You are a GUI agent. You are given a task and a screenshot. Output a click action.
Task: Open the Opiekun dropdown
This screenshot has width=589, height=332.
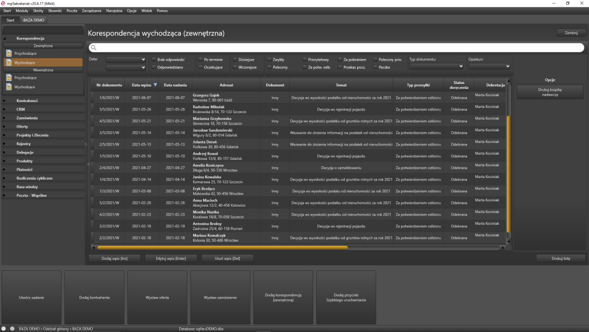(489, 66)
